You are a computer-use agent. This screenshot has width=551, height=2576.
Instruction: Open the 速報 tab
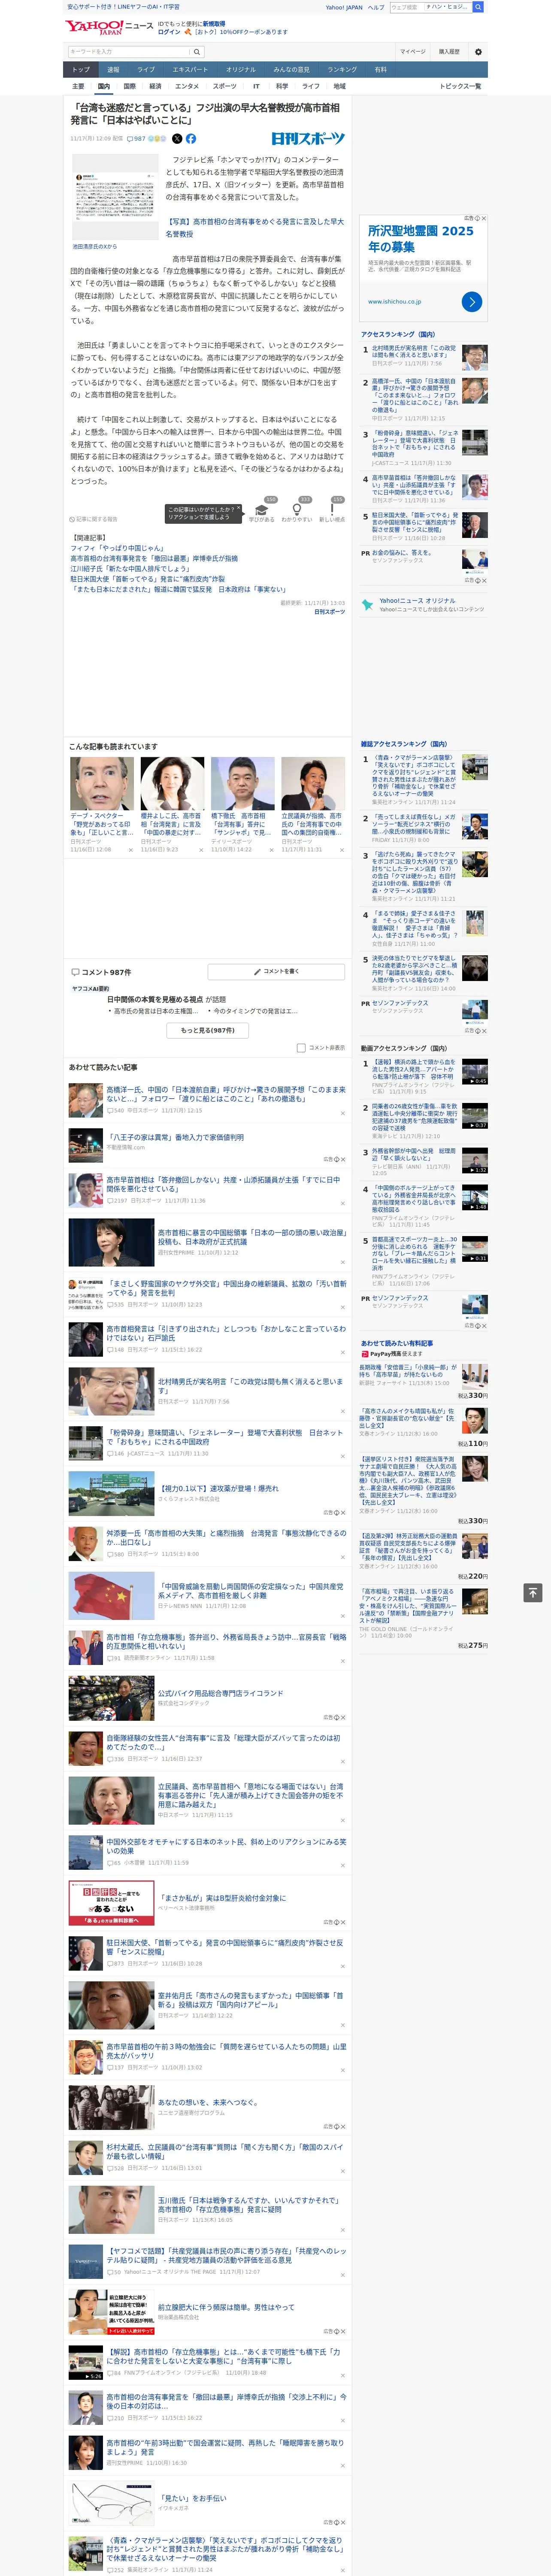(x=113, y=70)
